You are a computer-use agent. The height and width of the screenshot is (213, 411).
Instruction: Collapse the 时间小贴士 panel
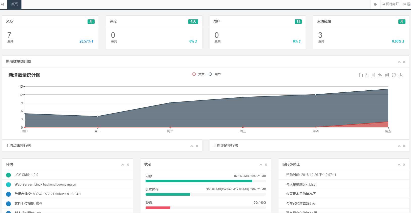tap(399, 165)
